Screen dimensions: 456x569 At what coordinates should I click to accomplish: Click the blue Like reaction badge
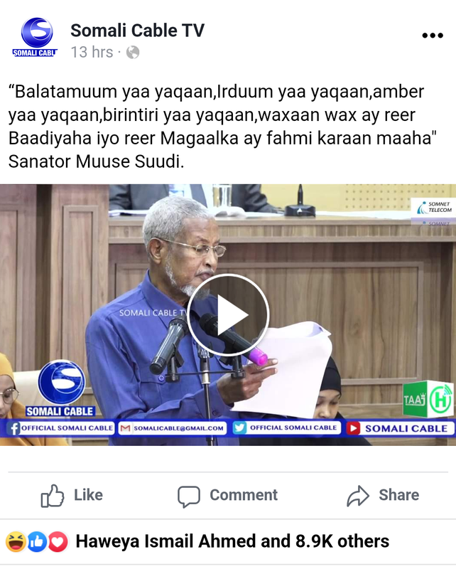(37, 542)
